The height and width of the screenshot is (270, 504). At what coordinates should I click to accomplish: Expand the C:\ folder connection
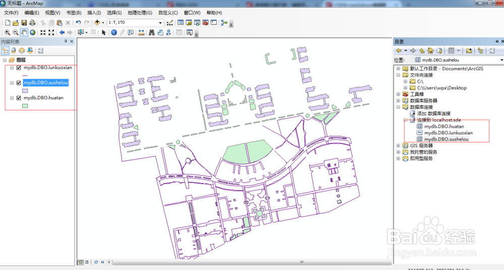405,81
